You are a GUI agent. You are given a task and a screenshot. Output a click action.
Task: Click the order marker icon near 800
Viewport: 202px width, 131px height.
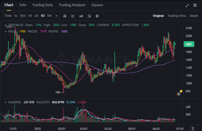(179, 94)
